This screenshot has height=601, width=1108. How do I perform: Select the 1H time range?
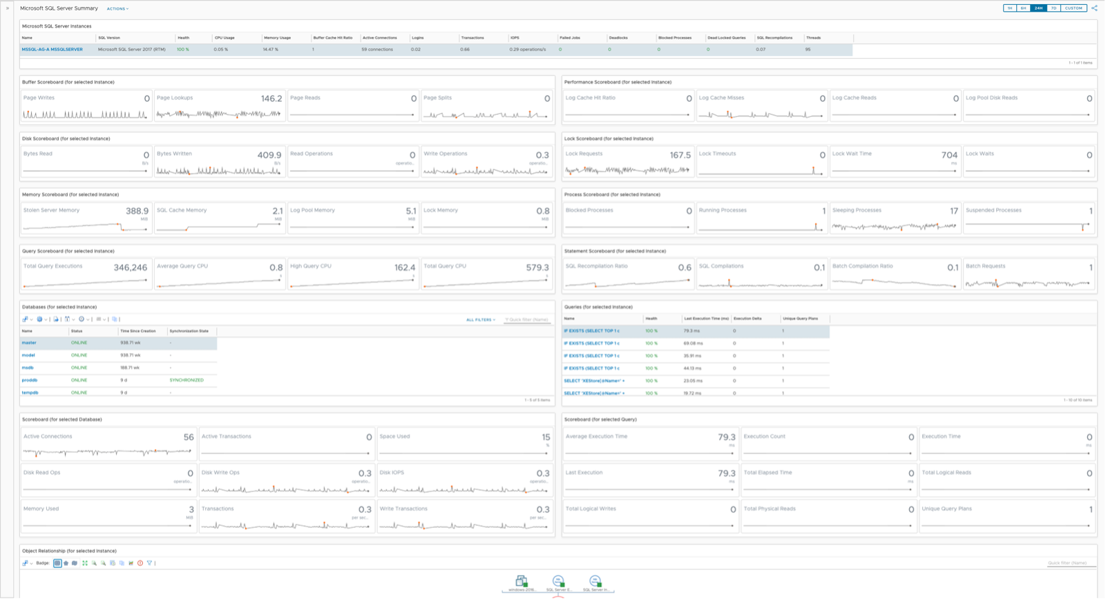click(x=1010, y=8)
